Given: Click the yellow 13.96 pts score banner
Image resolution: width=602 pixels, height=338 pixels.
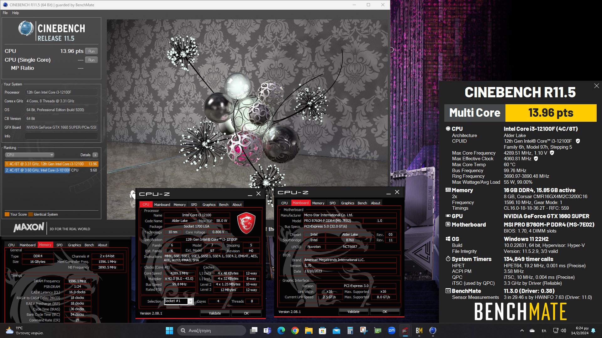Looking at the screenshot, I should click(x=551, y=113).
